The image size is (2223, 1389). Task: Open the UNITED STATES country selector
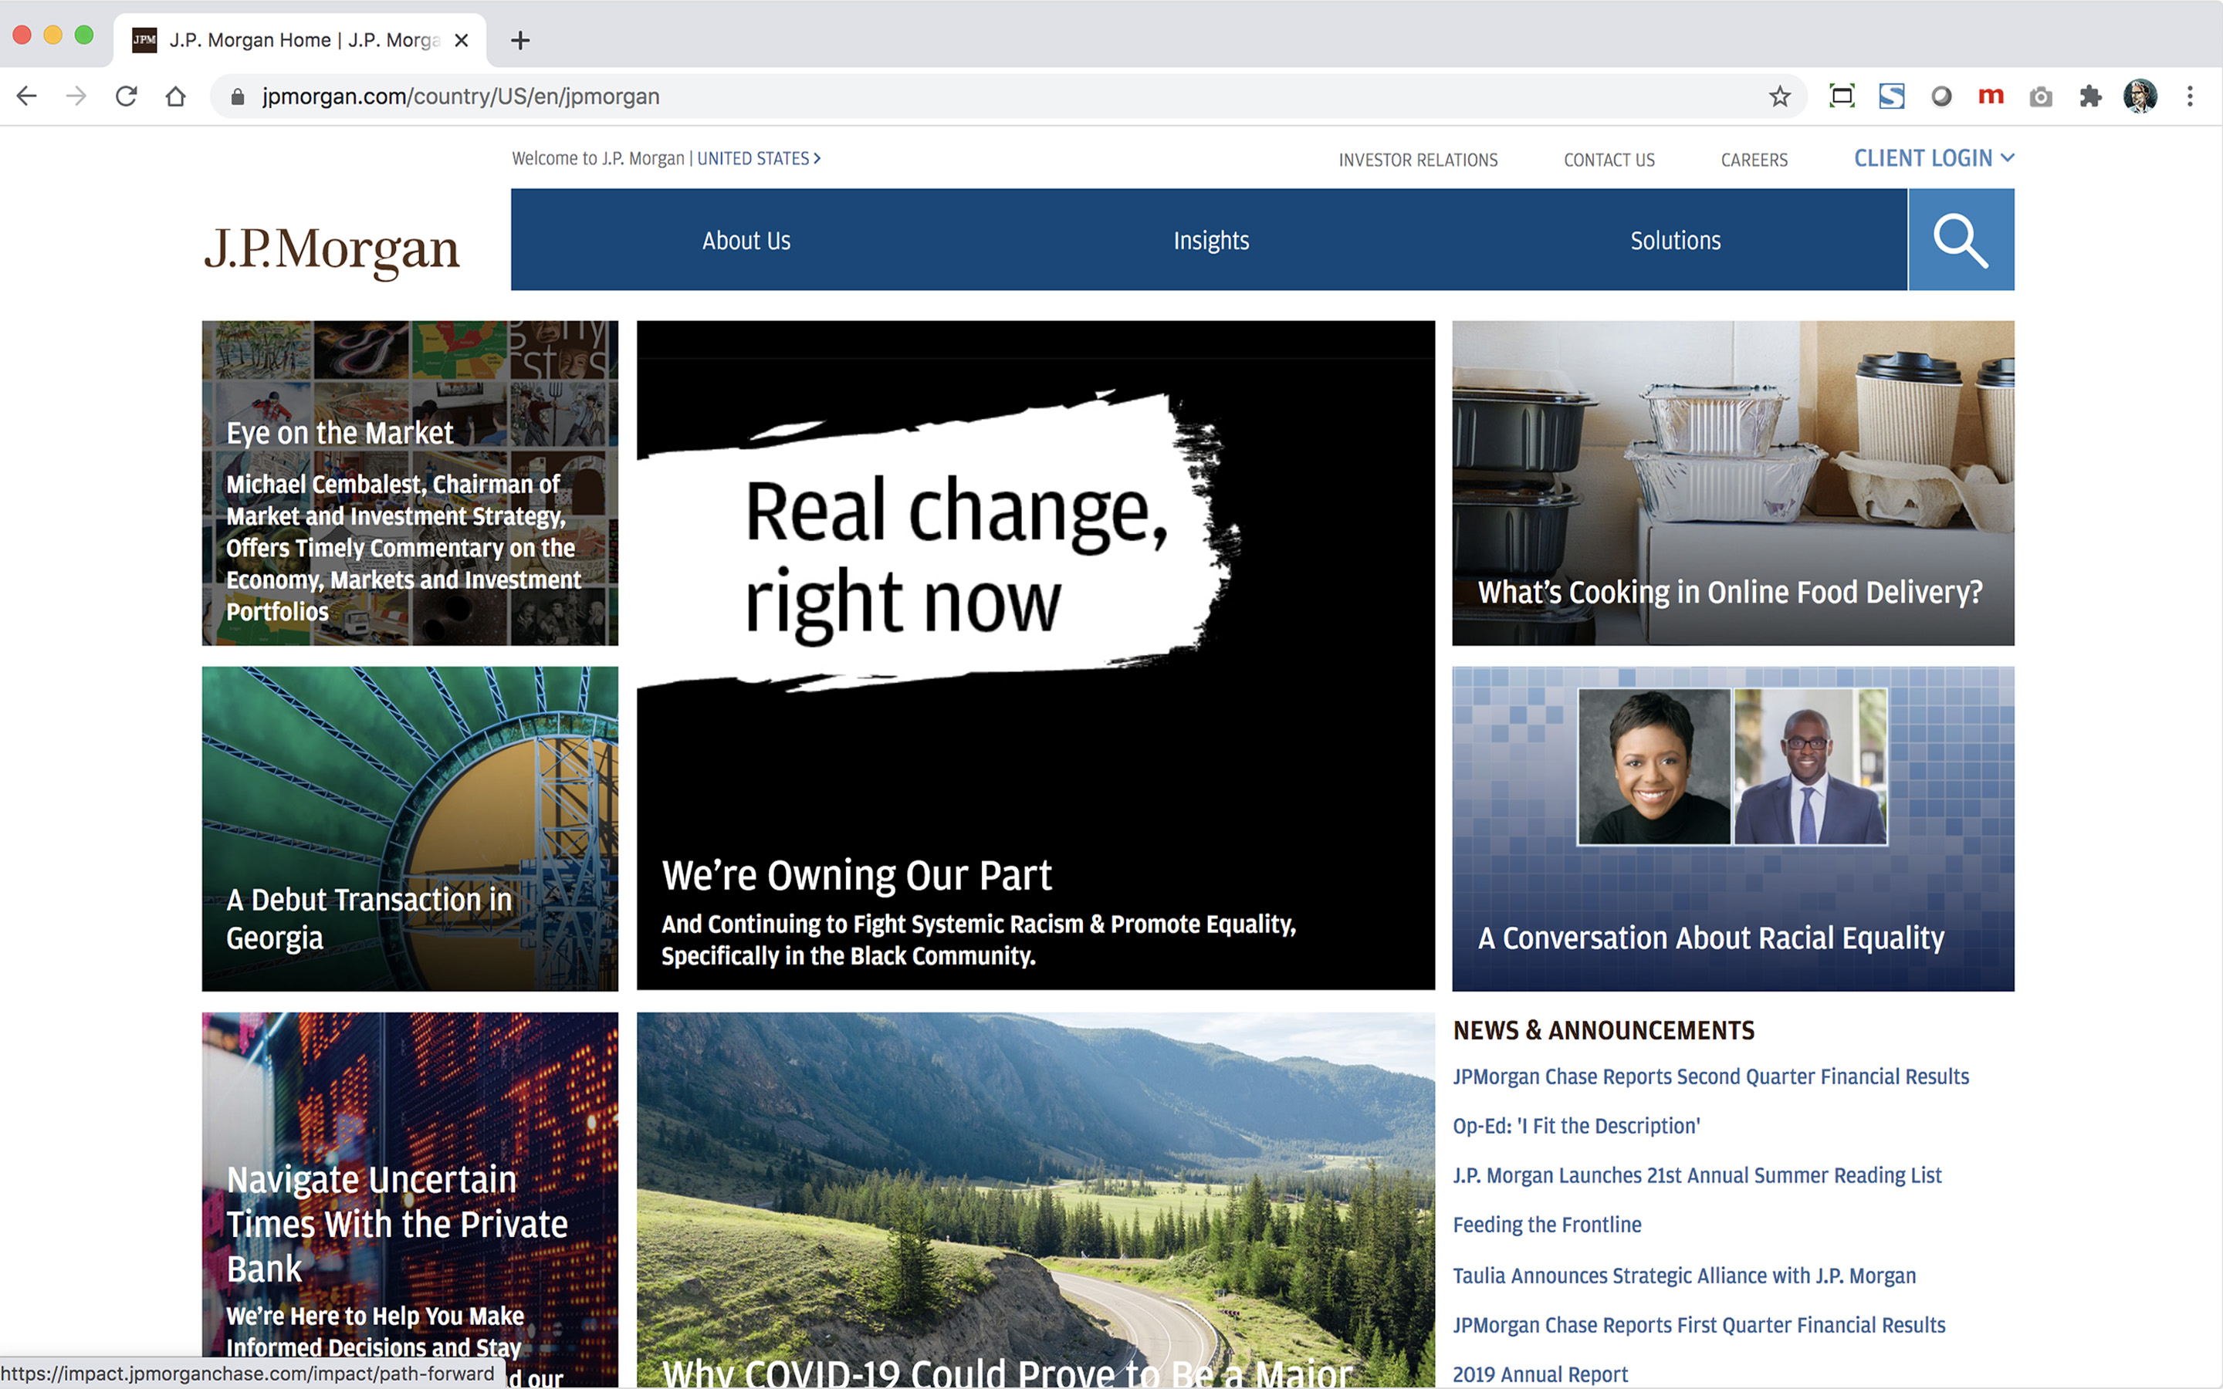pyautogui.click(x=759, y=158)
